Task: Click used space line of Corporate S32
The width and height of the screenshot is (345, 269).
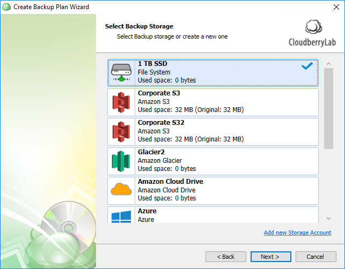Action: click(x=191, y=139)
